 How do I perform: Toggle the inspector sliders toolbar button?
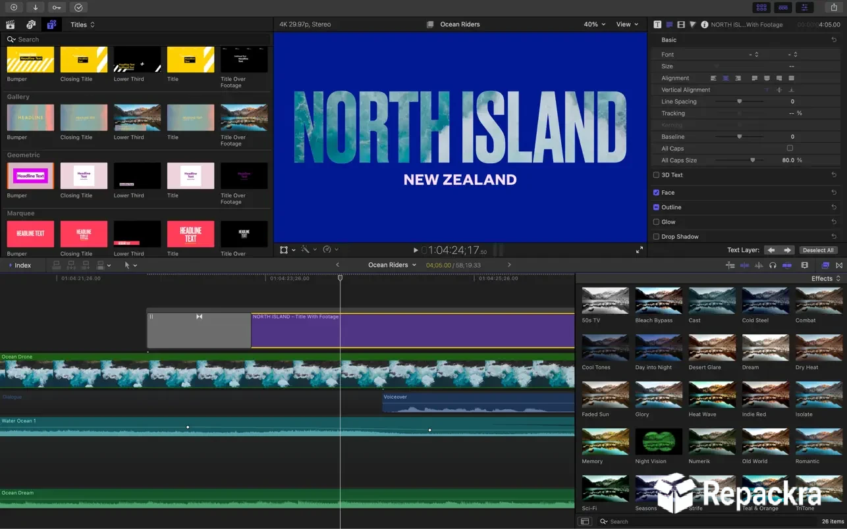coord(804,7)
